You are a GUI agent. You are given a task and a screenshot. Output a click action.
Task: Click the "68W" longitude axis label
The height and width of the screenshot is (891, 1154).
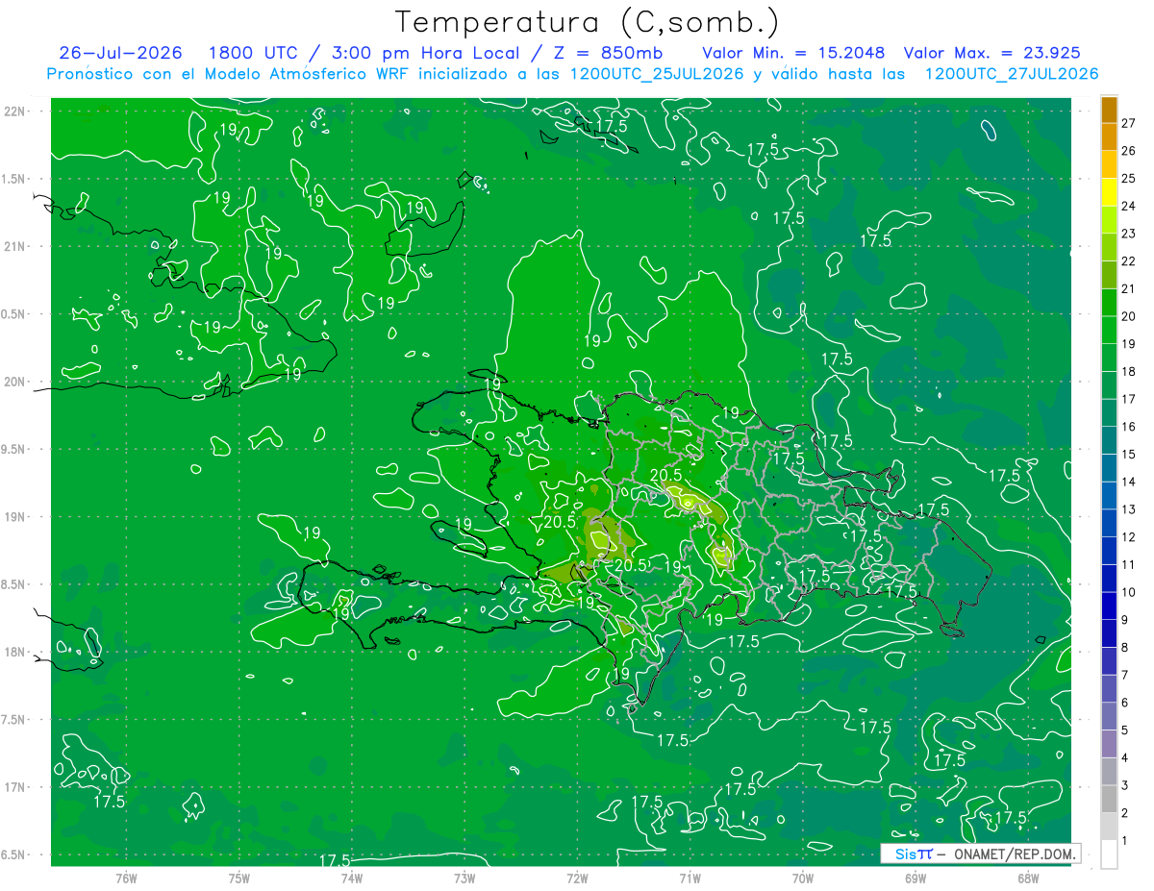click(1028, 879)
